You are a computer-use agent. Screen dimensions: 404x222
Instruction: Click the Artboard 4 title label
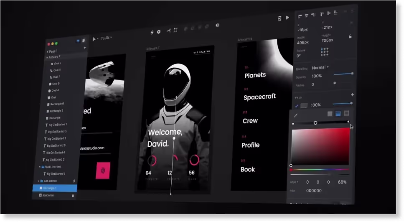[245, 39]
